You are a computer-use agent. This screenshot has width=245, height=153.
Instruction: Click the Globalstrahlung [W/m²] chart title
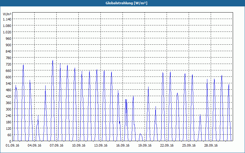tap(126, 3)
